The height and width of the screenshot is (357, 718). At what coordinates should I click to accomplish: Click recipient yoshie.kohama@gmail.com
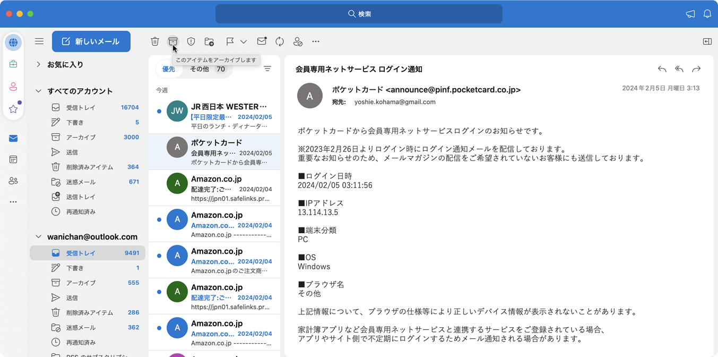coord(395,102)
